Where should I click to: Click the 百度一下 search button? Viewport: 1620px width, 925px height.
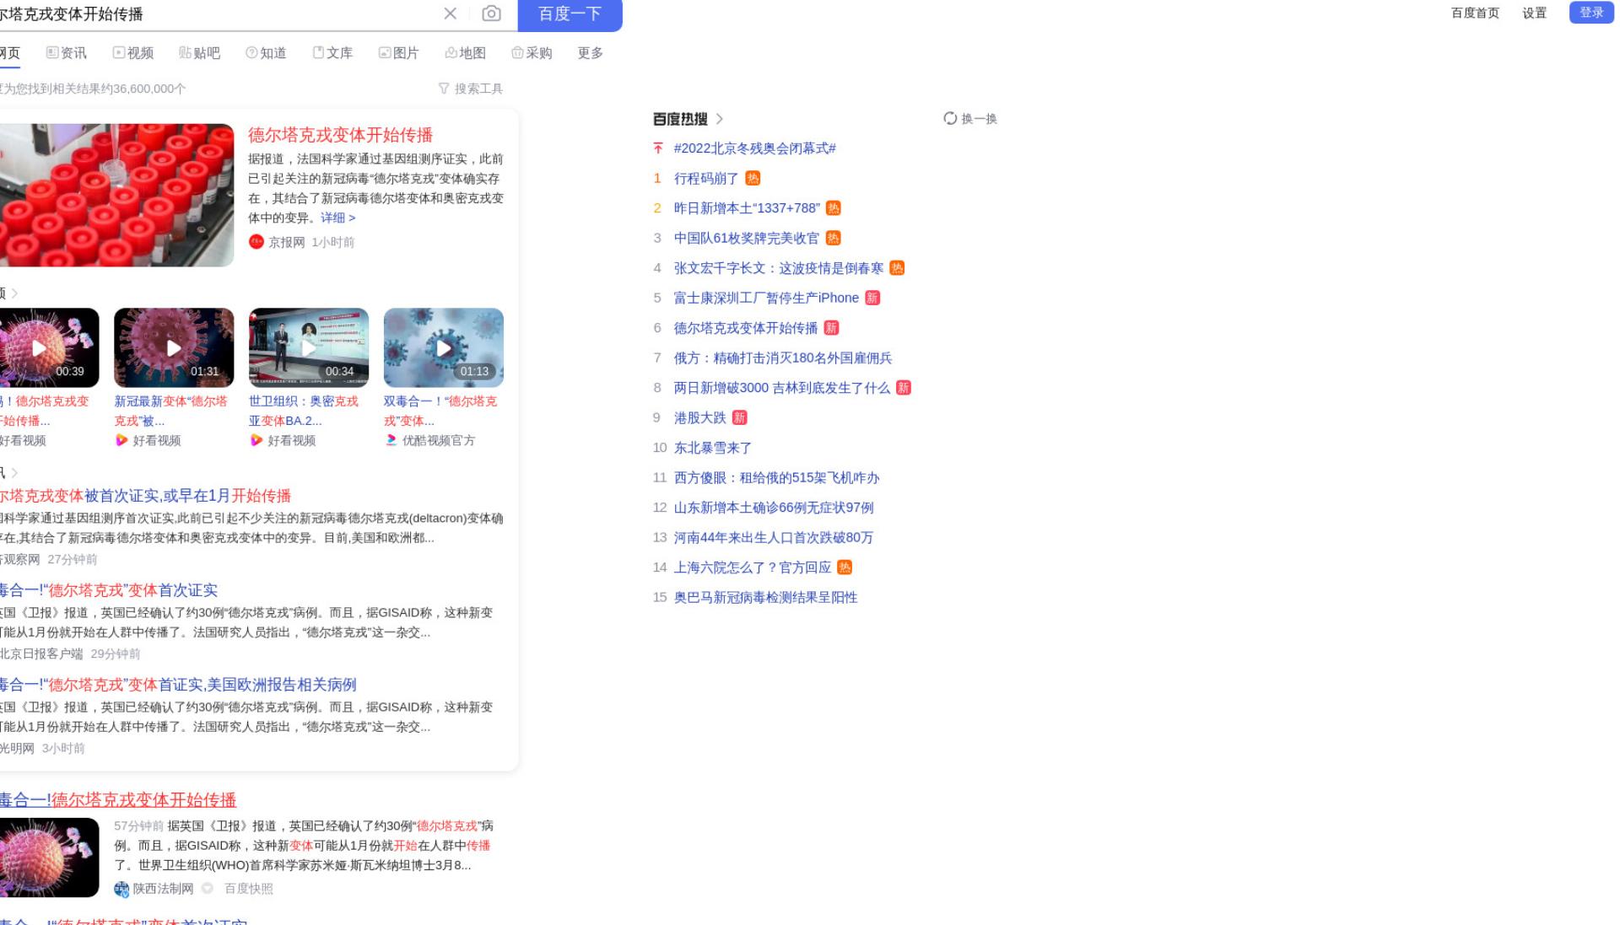[570, 14]
